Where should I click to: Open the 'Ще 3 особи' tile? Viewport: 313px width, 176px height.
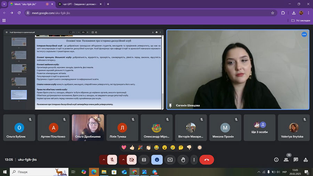259,128
